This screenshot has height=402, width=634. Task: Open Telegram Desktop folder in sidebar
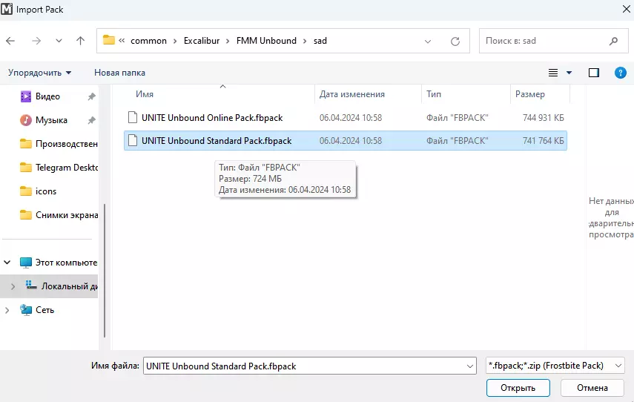pos(59,168)
